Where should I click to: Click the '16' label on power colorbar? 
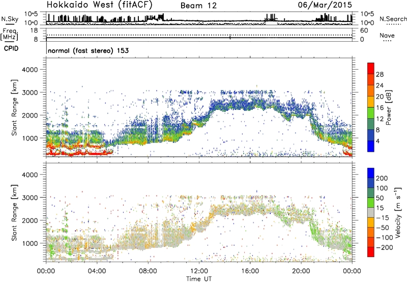tap(380, 108)
